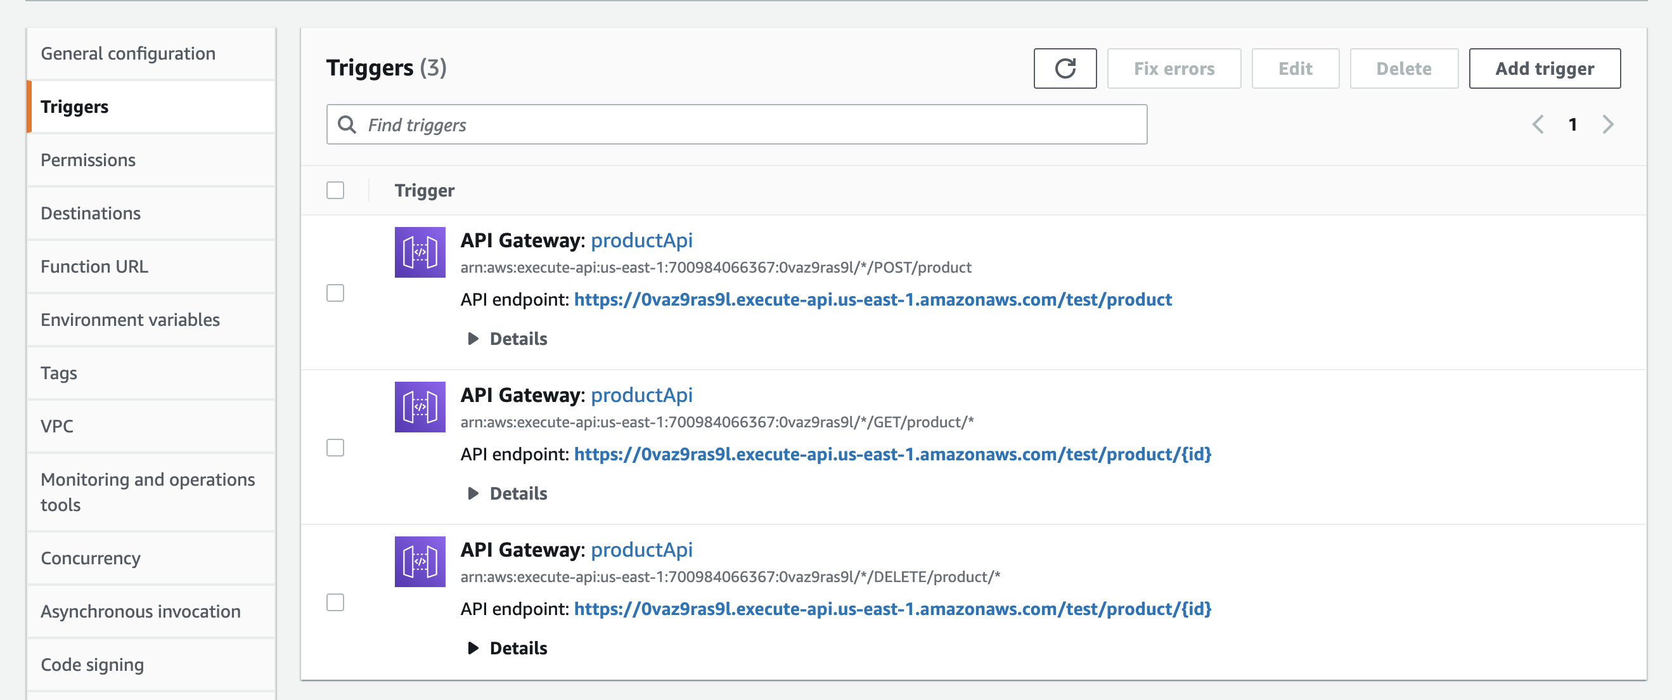Click the Add trigger button
Image resolution: width=1672 pixels, height=700 pixels.
1545,68
